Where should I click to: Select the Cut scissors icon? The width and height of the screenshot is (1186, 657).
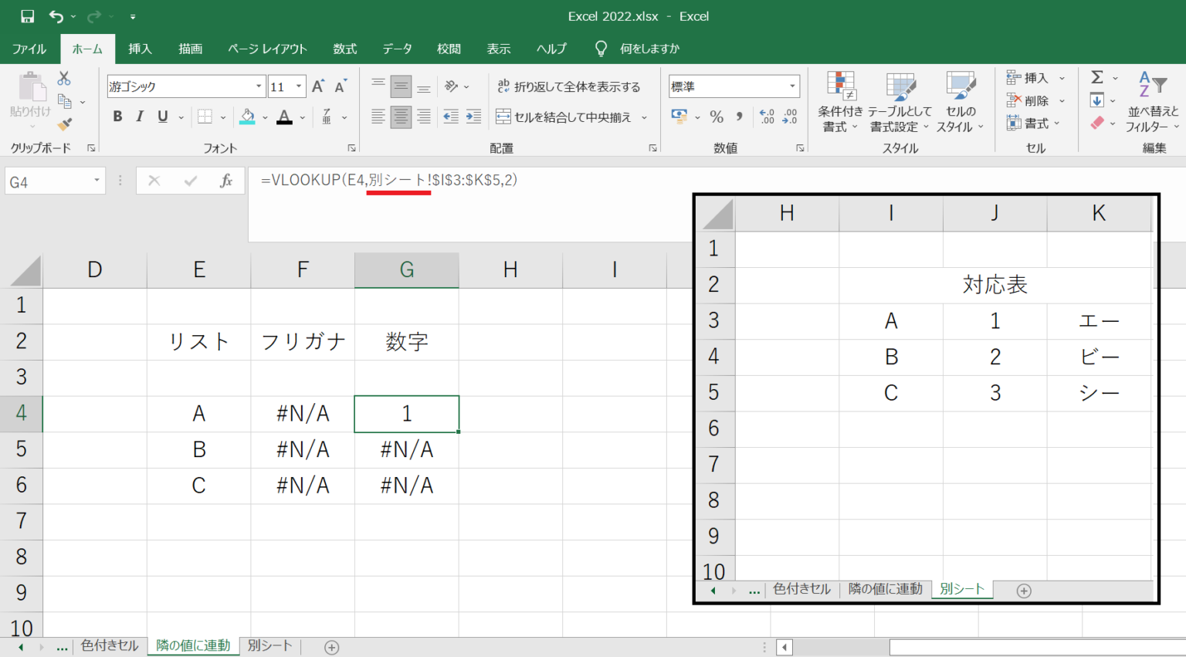coord(64,78)
